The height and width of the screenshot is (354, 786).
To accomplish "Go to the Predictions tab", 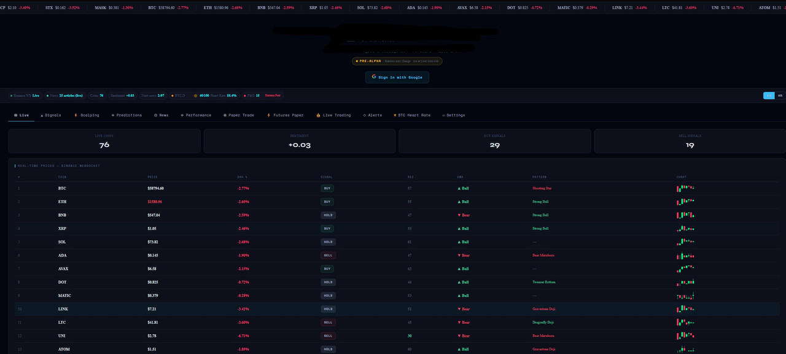I will pos(126,115).
